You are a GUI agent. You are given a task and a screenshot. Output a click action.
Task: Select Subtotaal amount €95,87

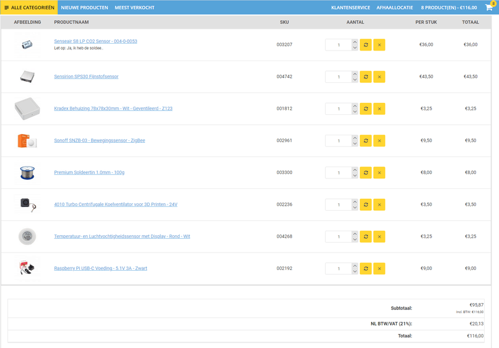[x=477, y=305]
